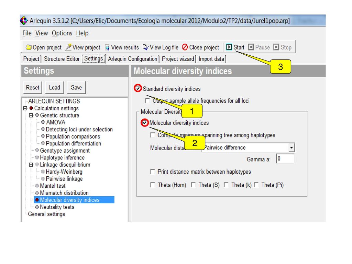352x264 pixels.
Task: Select ARLEQUIN SETTINGS root node
Action: coord(54,101)
